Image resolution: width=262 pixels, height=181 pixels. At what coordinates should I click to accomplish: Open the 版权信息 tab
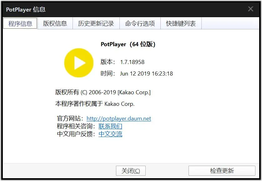point(55,23)
